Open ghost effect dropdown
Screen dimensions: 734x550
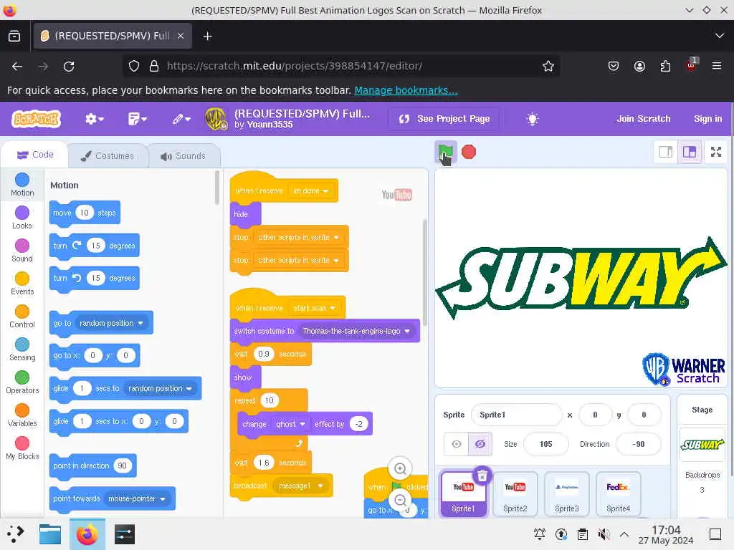(290, 424)
